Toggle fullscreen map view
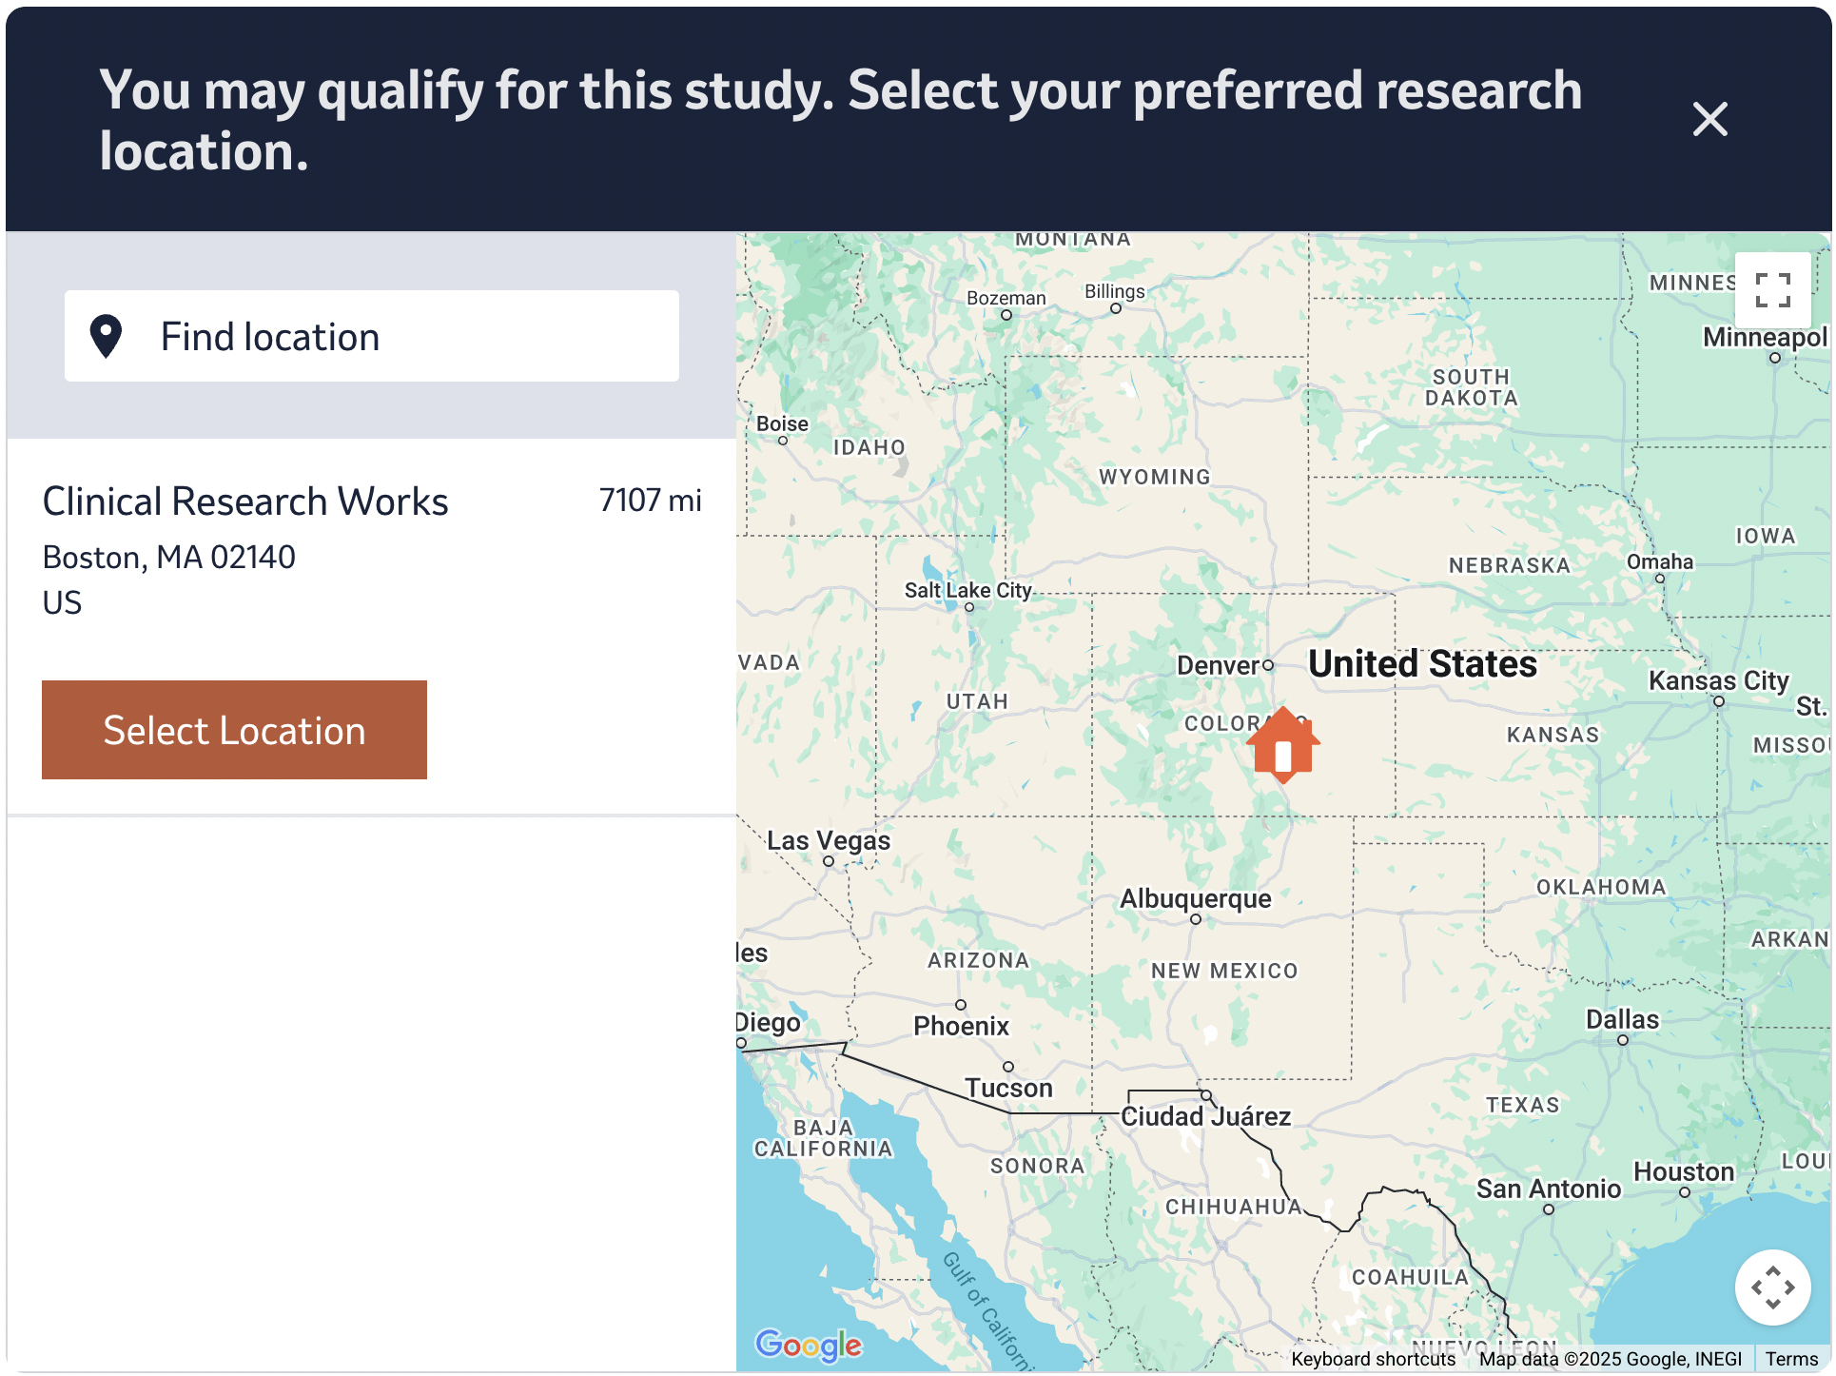 [1772, 290]
